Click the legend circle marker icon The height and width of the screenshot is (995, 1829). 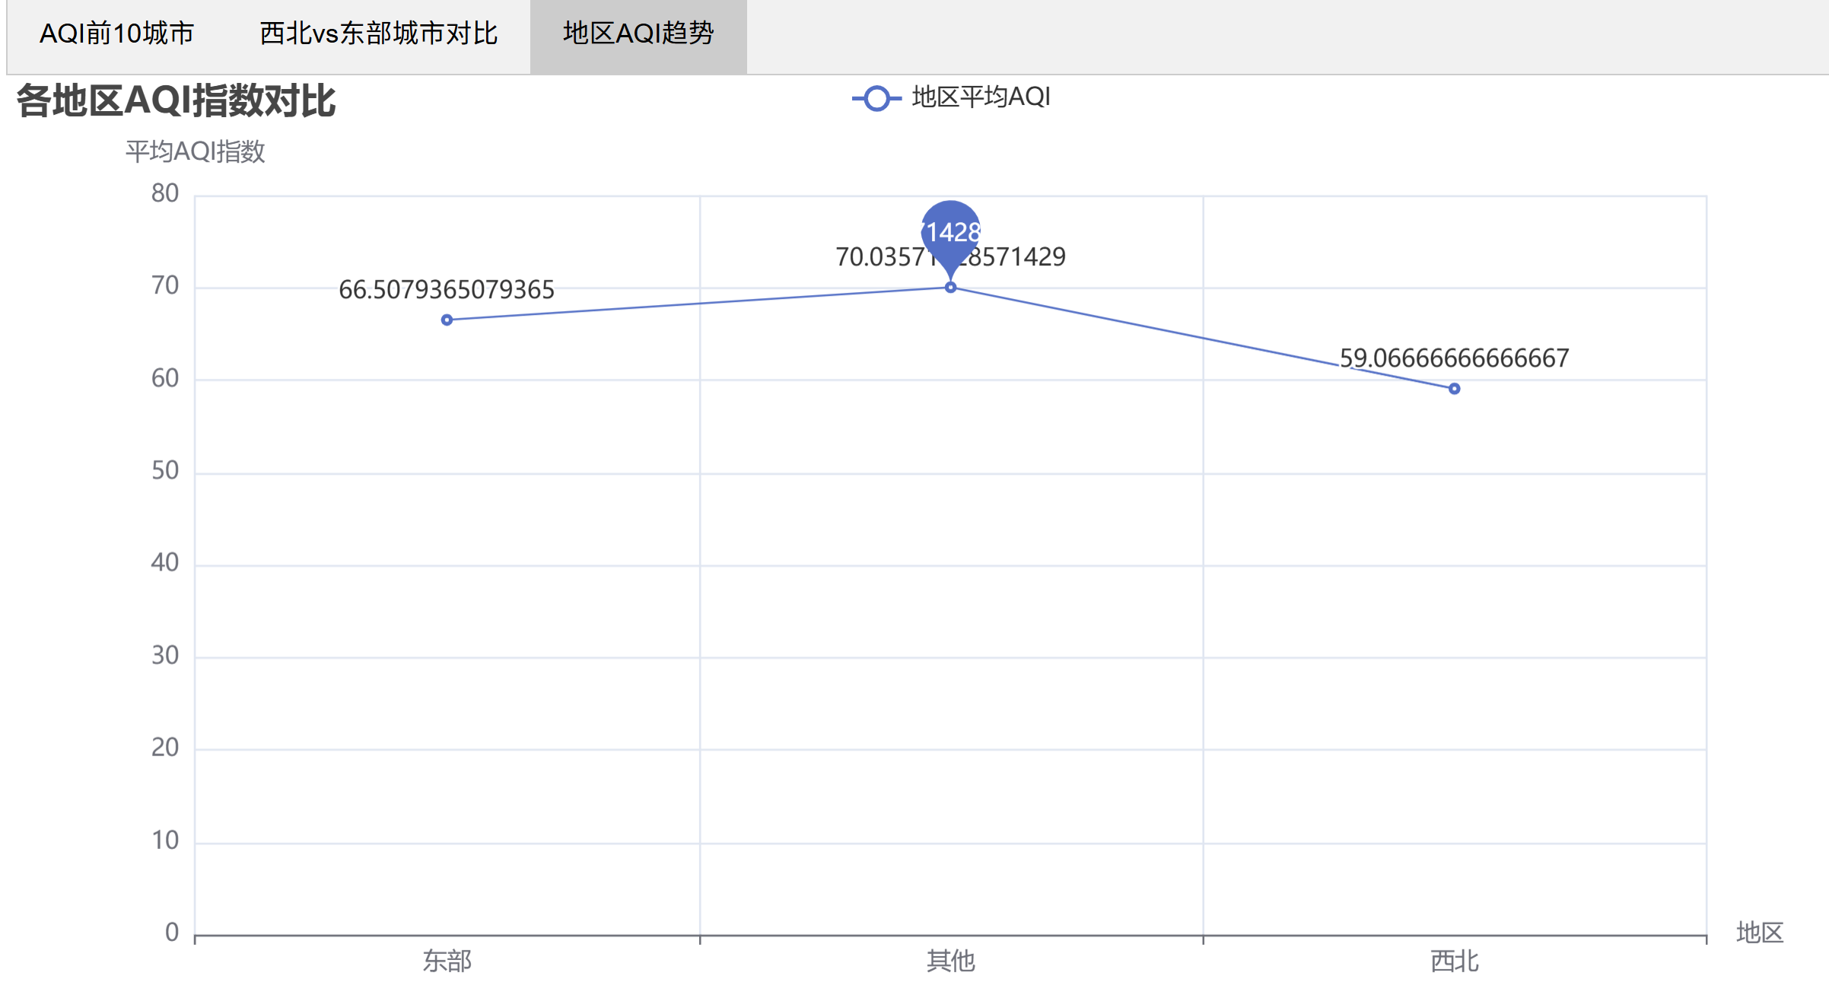[876, 98]
